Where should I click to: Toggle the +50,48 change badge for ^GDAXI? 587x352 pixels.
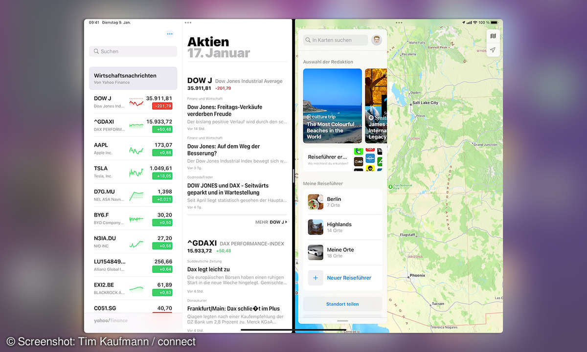[162, 130]
